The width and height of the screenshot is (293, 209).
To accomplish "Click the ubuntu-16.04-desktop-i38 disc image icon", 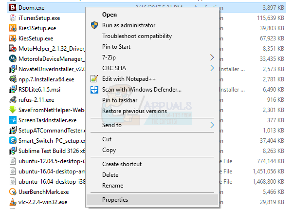I will [13, 182].
